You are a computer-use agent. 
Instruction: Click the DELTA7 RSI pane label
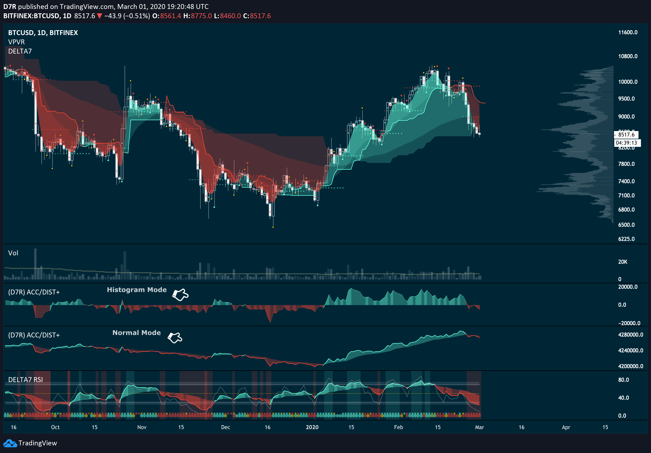26,380
